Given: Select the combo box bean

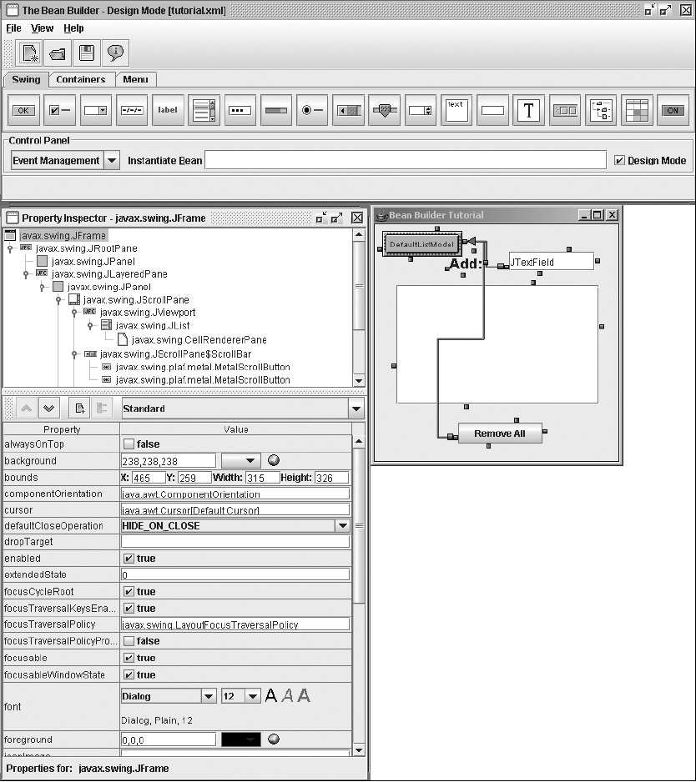Looking at the screenshot, I should tap(95, 110).
